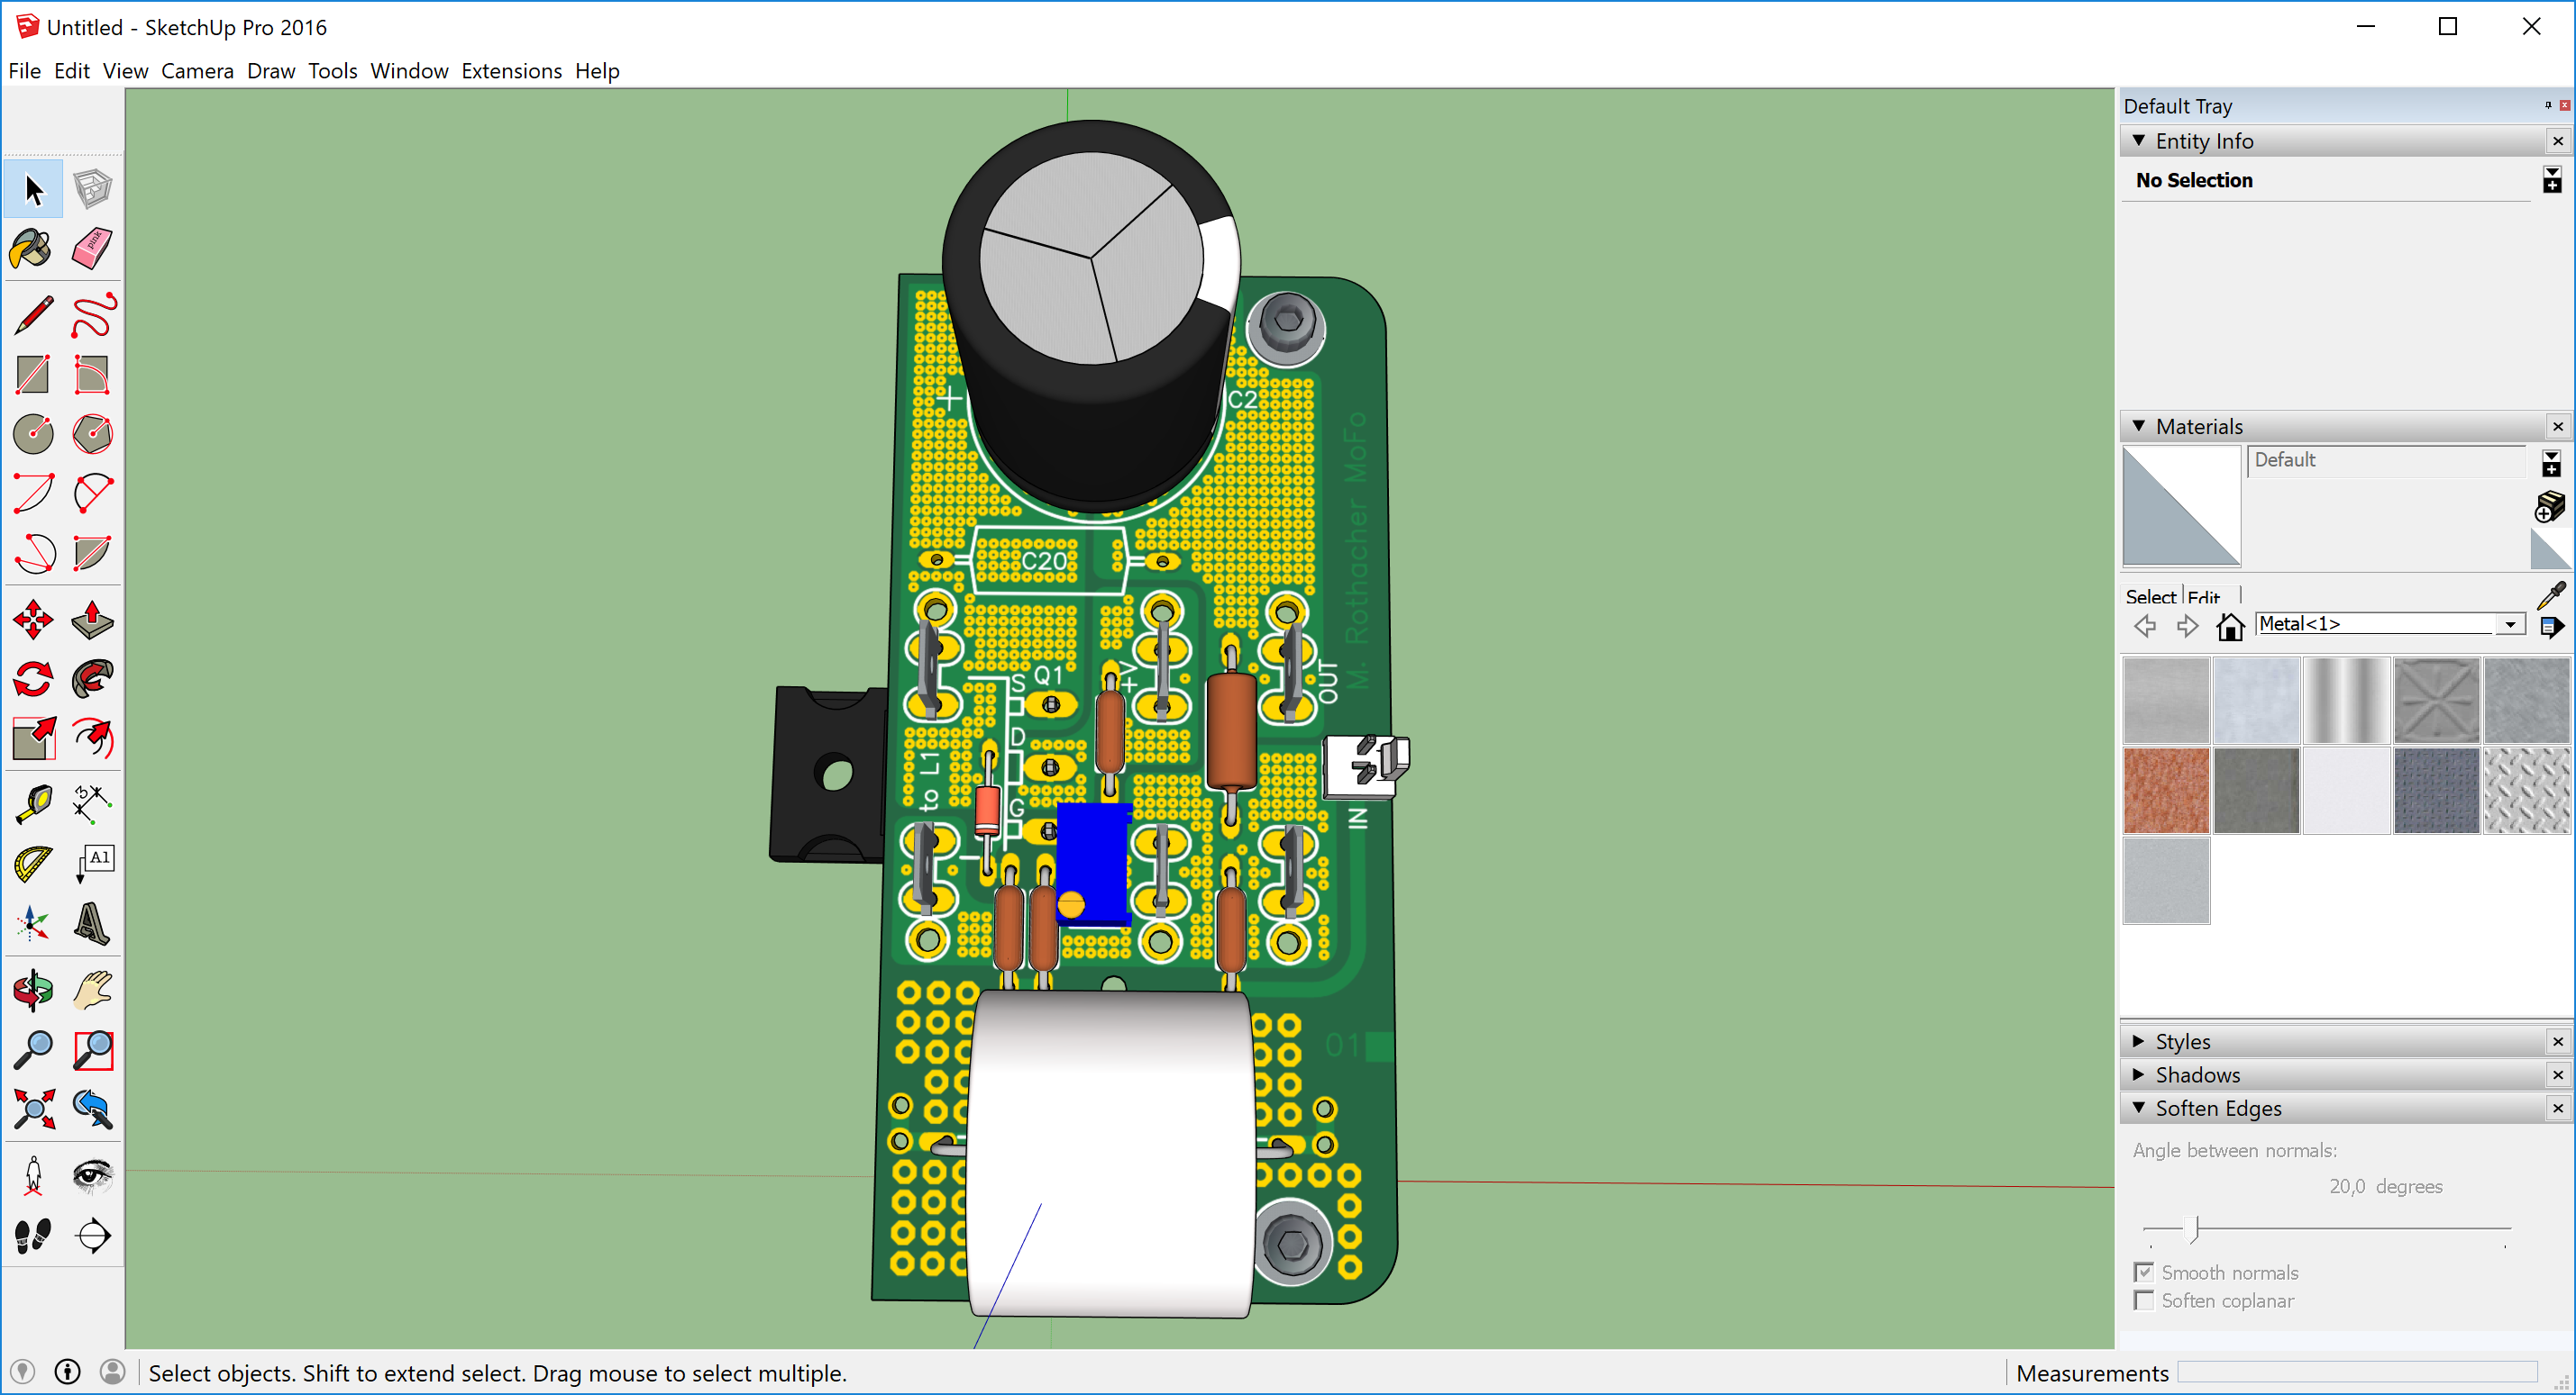Pick the Tape Measure tool
Screen dimensions: 2576x1395
(33, 804)
